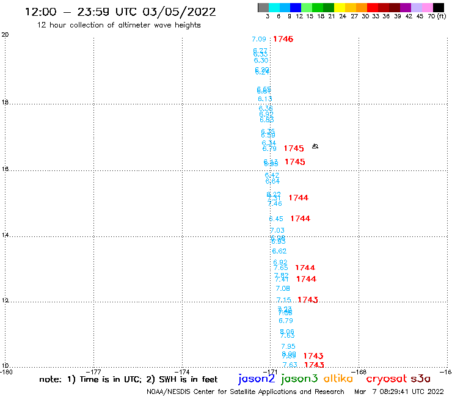
Task: Click the 6.30 wave height value
Action: [x=261, y=60]
